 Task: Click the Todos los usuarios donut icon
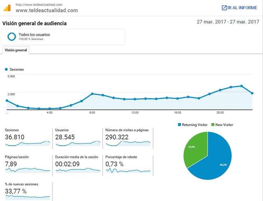tap(12, 37)
